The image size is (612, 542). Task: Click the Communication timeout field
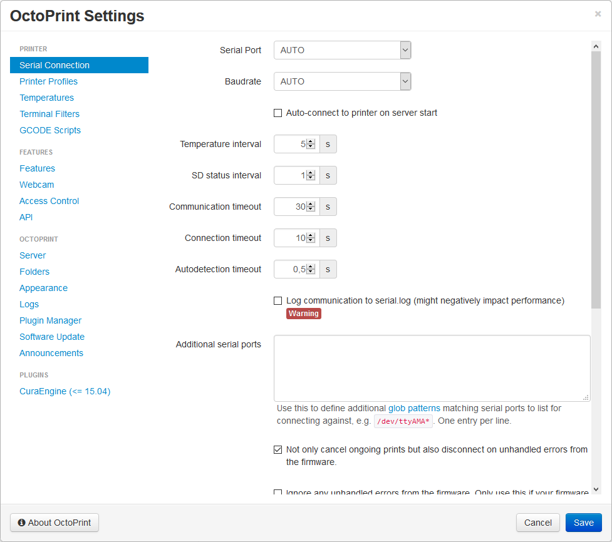(x=297, y=207)
